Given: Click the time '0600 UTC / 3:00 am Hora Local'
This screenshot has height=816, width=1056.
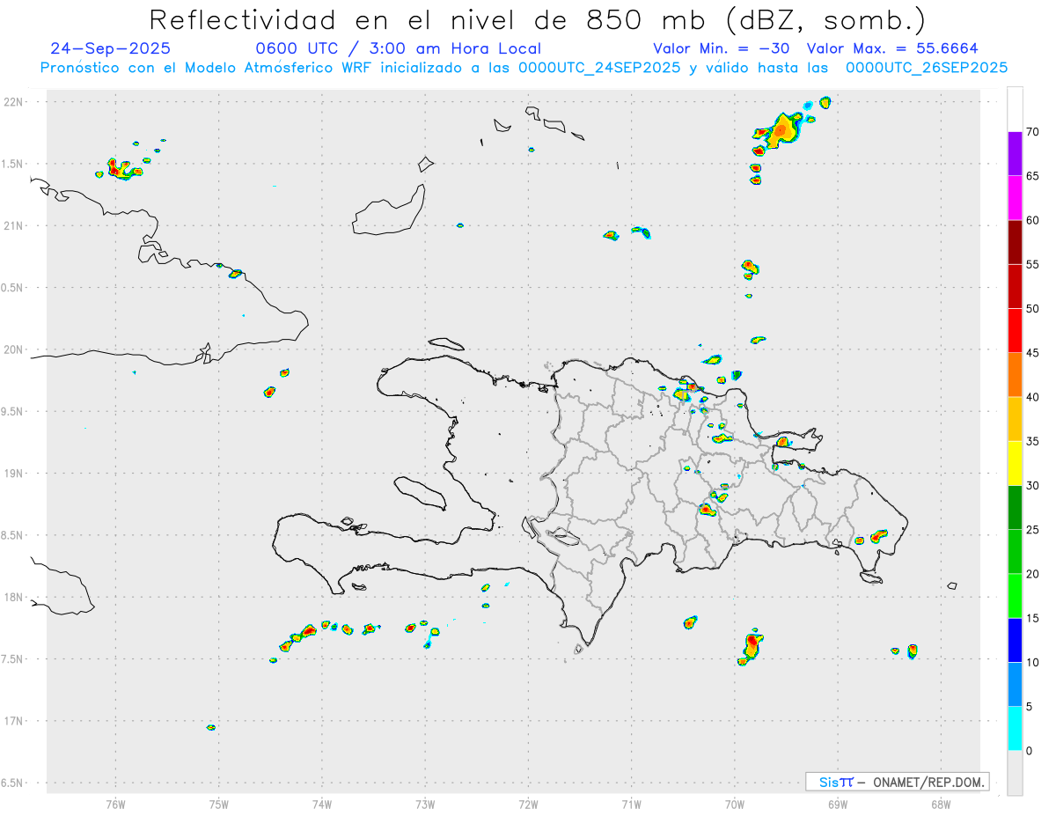Looking at the screenshot, I should coord(398,48).
